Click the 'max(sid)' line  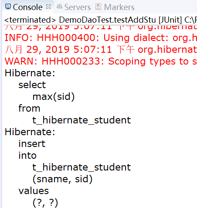tap(54, 97)
